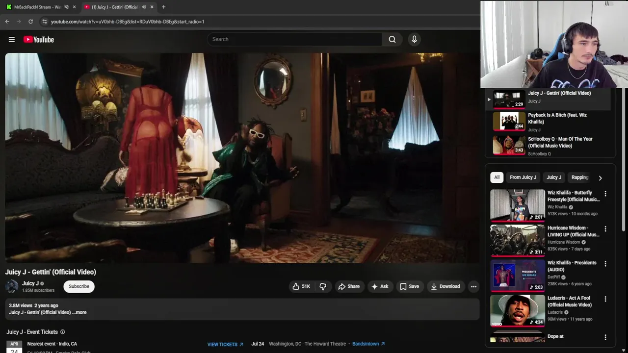This screenshot has height=353, width=628.
Task: Click the main video player
Action: click(242, 158)
